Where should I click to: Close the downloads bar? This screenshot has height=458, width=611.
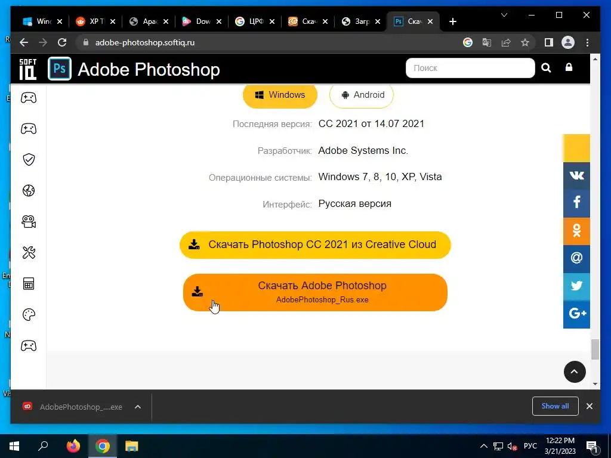tap(589, 406)
